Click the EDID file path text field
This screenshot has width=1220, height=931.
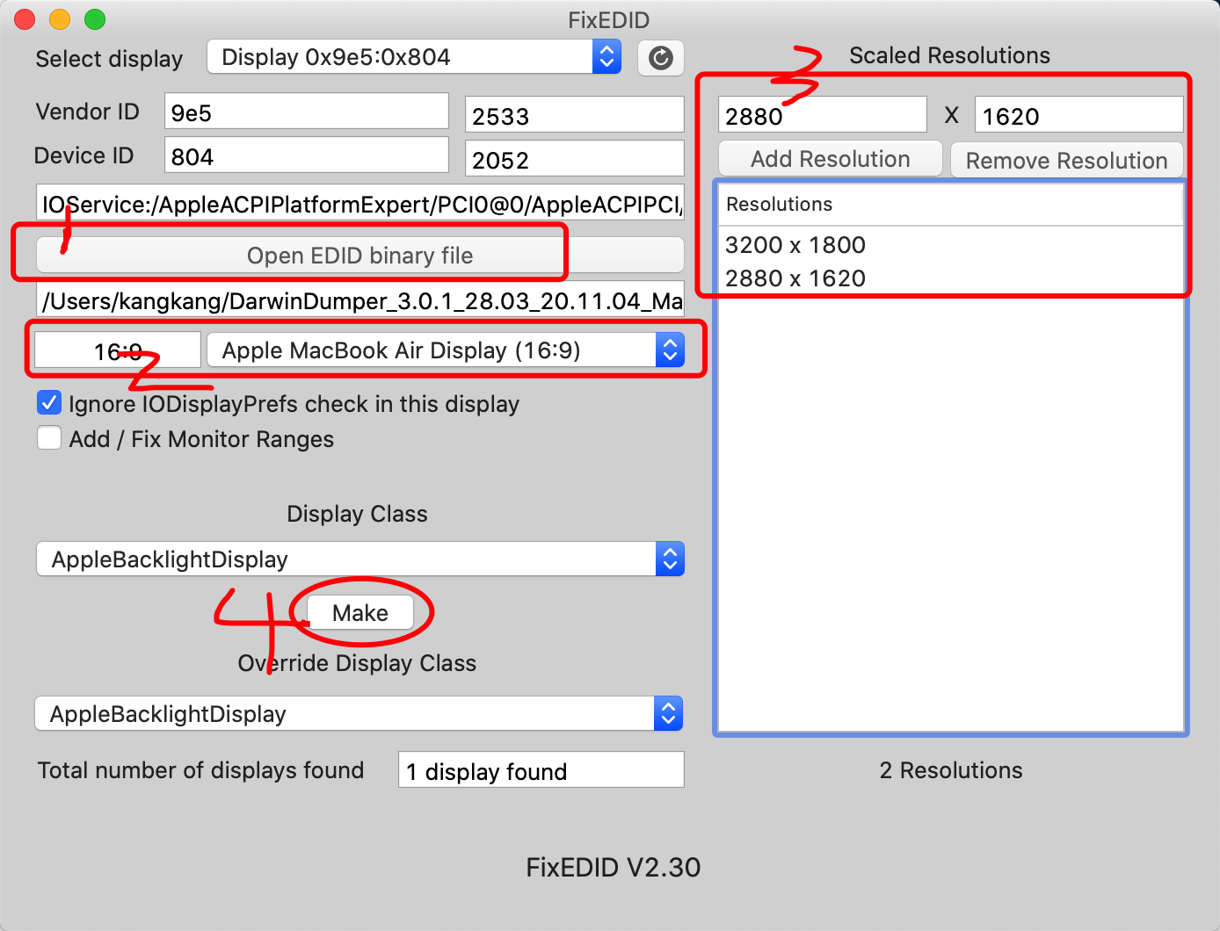tap(359, 301)
